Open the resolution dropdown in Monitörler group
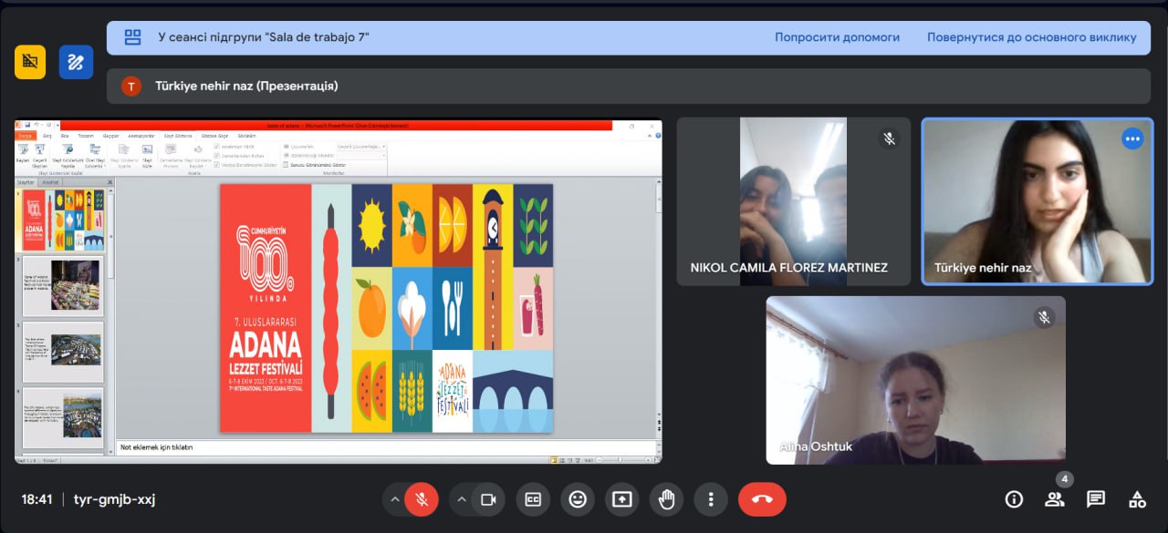The image size is (1168, 533). pos(361,146)
